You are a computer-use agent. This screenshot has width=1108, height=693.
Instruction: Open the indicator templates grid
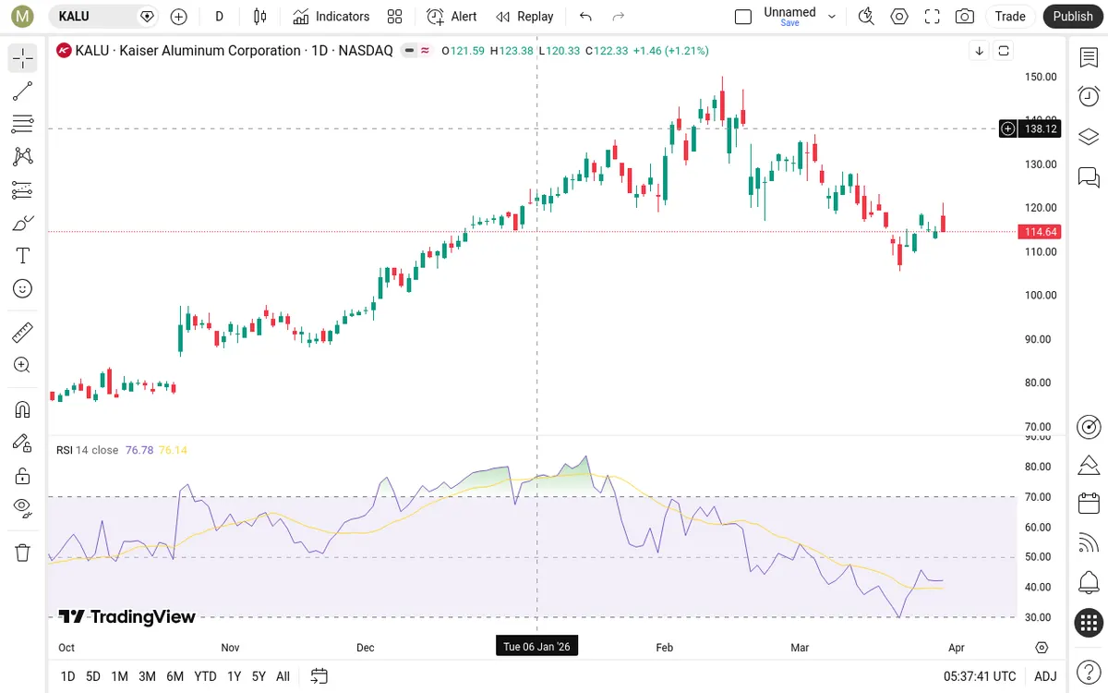point(395,17)
